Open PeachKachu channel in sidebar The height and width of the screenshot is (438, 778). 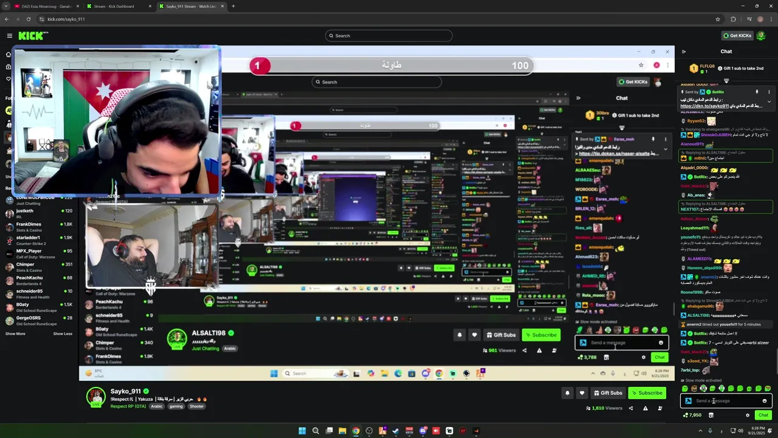pyautogui.click(x=39, y=280)
